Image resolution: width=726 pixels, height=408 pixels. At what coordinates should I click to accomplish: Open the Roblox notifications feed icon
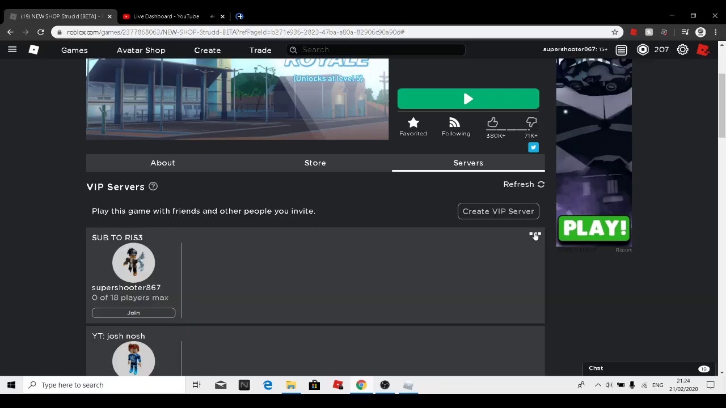(622, 50)
